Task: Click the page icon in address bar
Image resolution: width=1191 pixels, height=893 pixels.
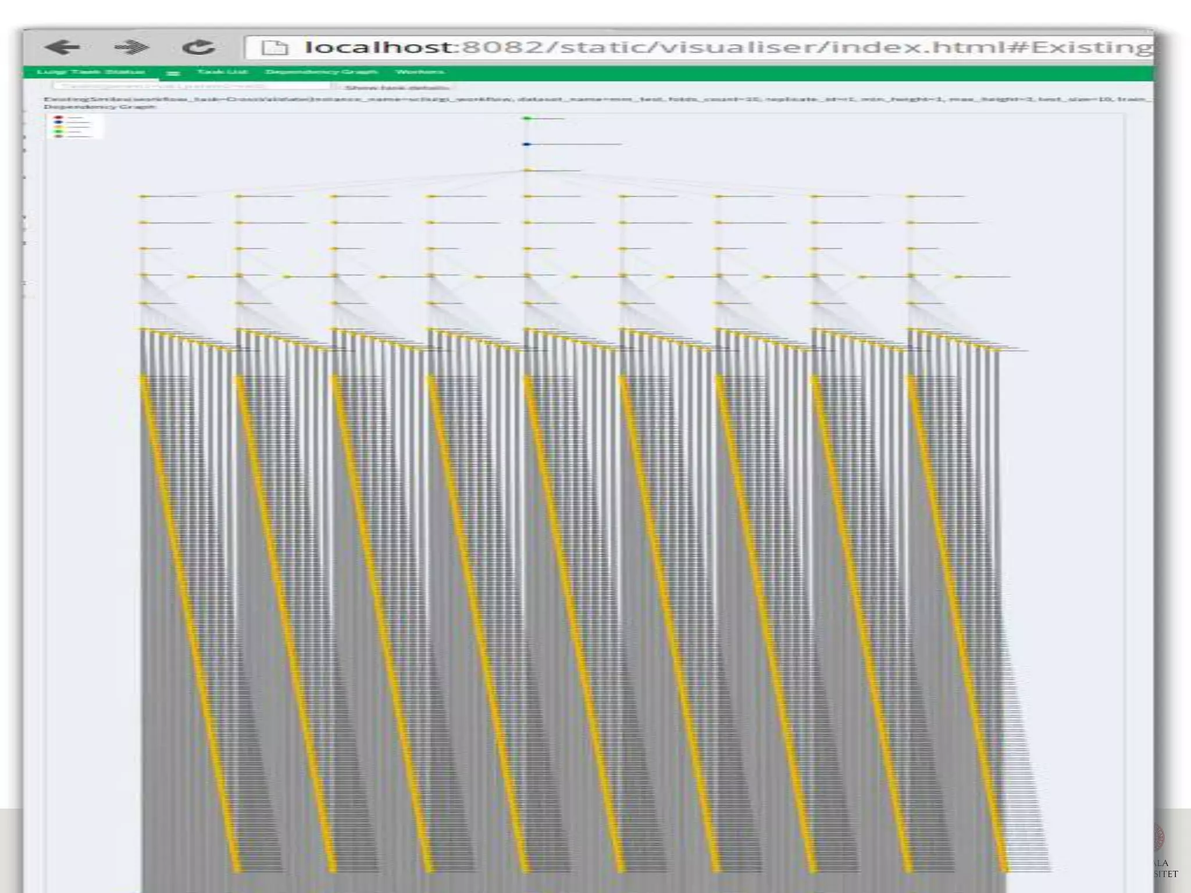Action: 275,47
